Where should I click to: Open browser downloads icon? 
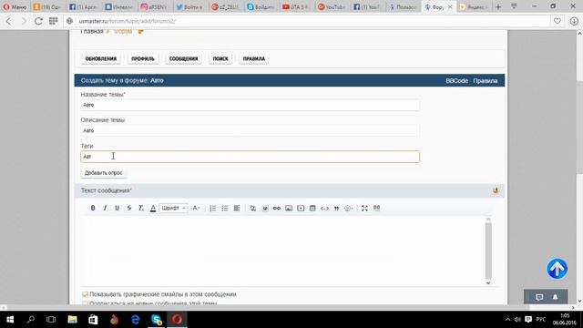click(574, 21)
